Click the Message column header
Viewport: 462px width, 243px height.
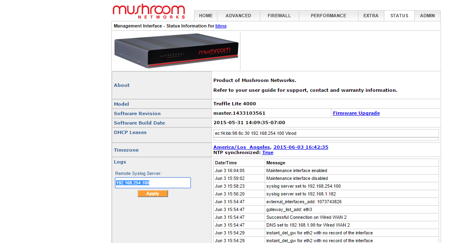pos(276,163)
